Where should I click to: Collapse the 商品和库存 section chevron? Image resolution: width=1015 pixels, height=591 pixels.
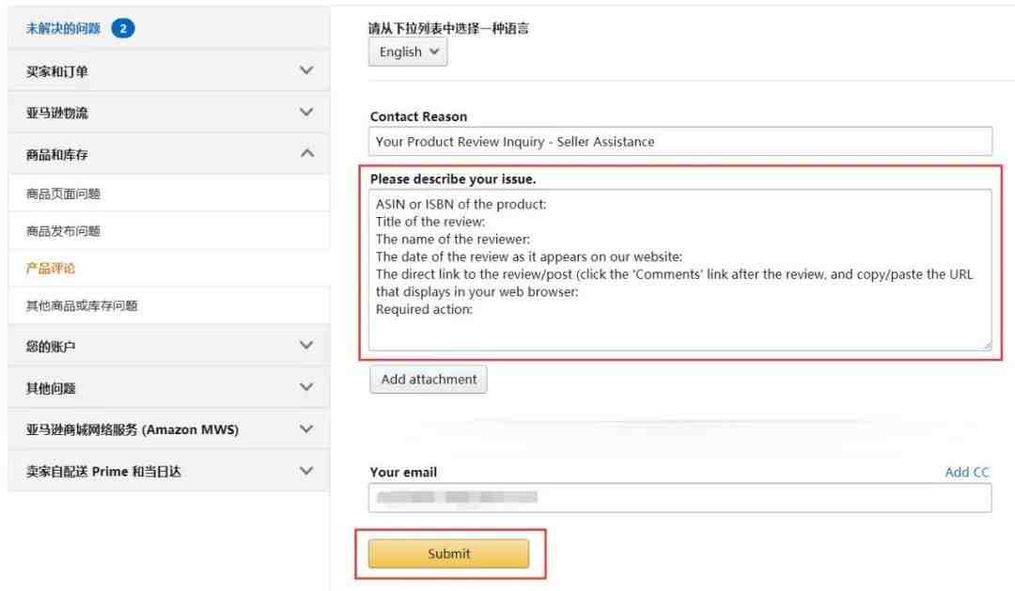tap(306, 153)
